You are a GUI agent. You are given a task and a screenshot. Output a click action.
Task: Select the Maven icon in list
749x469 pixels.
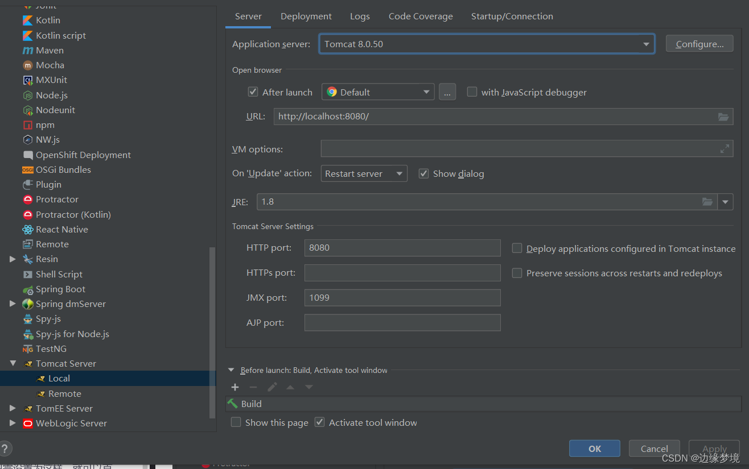28,51
